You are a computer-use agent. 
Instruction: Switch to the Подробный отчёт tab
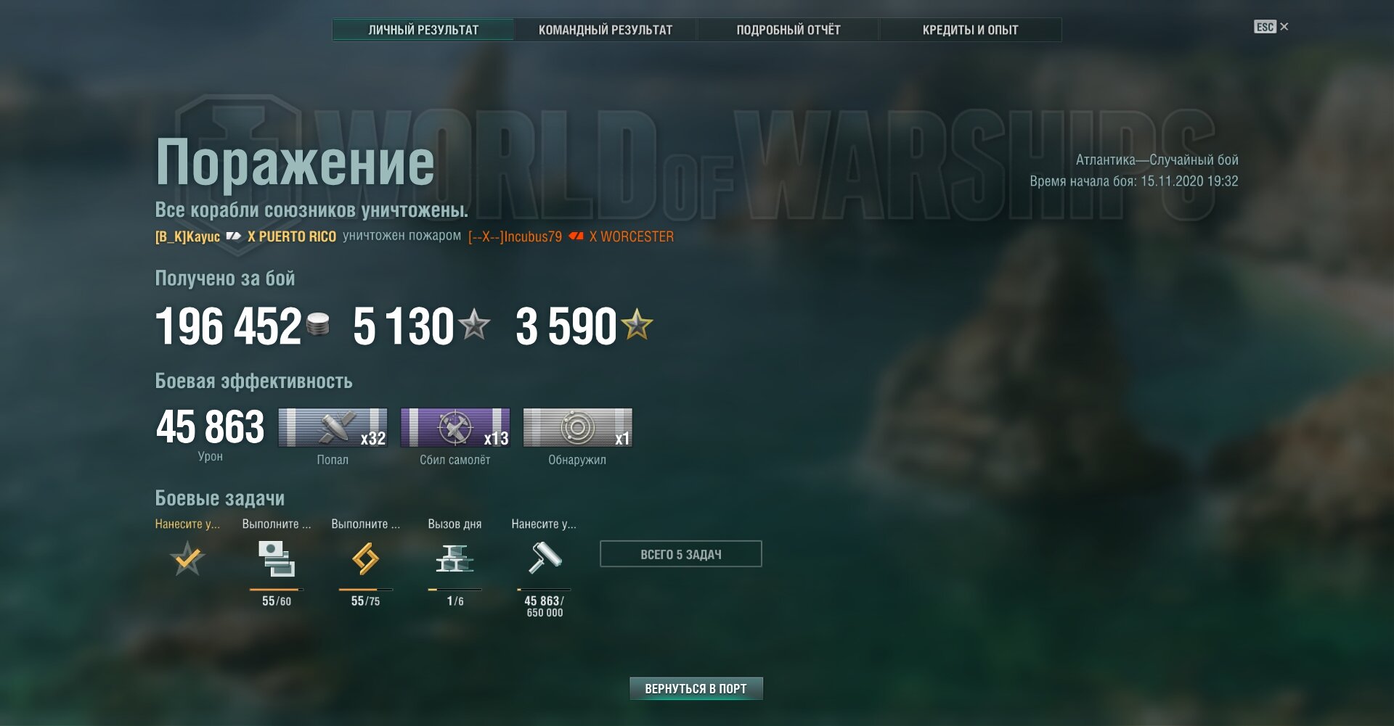pos(788,30)
